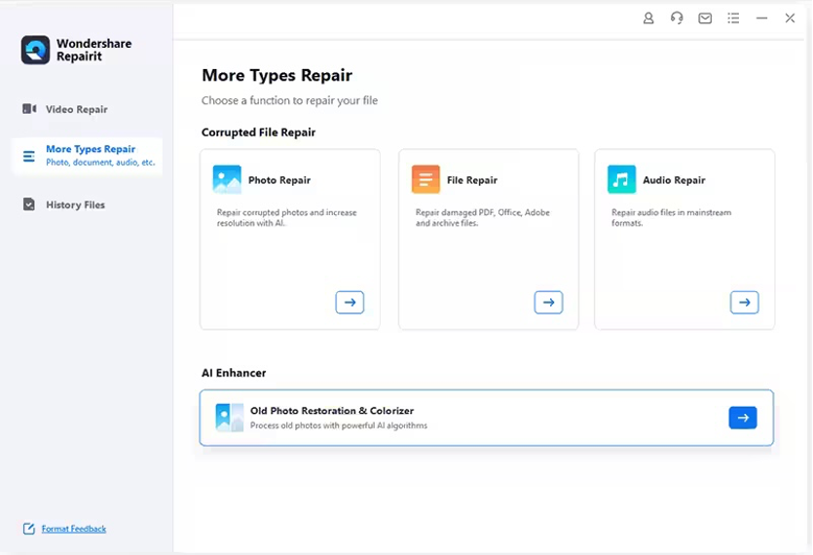The height and width of the screenshot is (555, 813).
Task: Select the File Repair card title
Action: click(472, 180)
